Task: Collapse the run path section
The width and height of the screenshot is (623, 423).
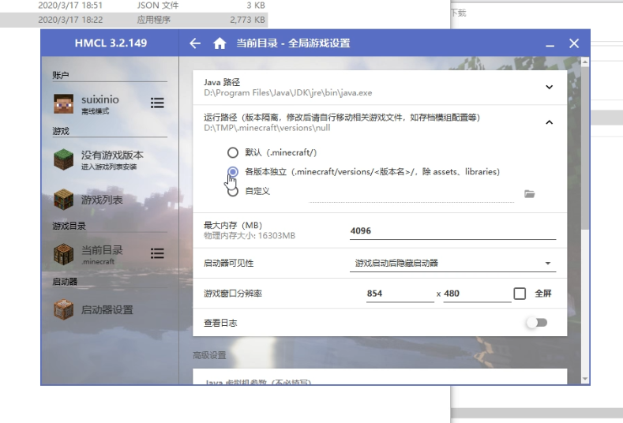Action: tap(549, 122)
